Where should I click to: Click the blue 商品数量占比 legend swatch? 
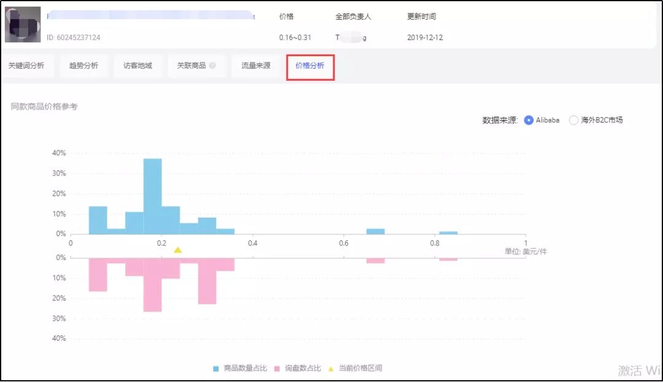[x=214, y=369]
